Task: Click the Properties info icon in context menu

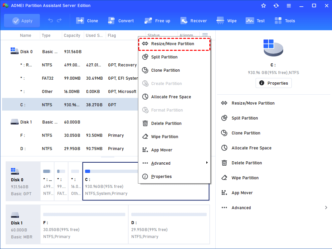Action: point(145,176)
